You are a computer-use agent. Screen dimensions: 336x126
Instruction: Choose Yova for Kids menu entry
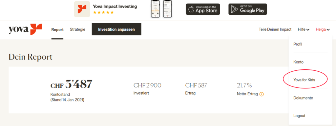[x=310, y=80]
